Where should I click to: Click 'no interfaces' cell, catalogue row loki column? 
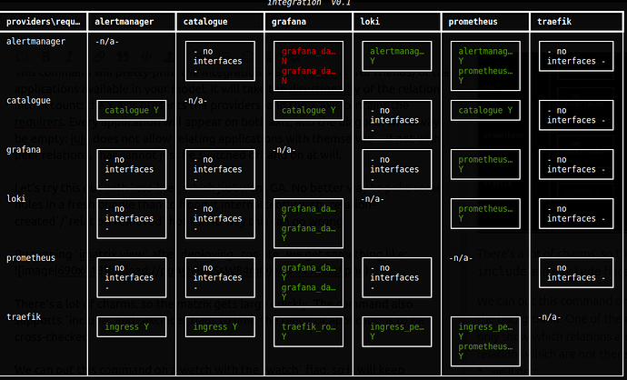point(397,120)
